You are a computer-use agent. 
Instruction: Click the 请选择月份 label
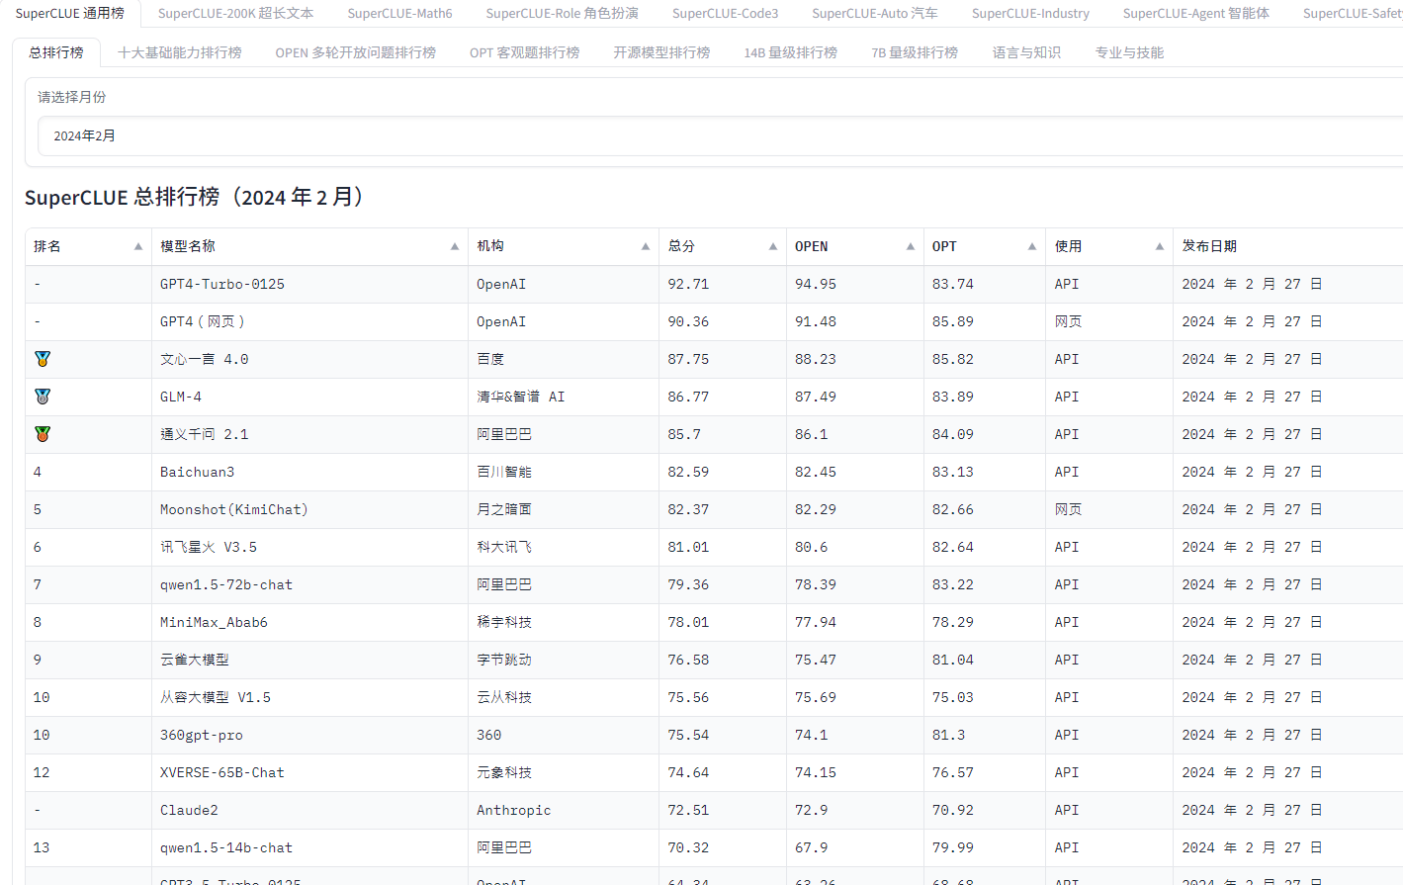pyautogui.click(x=72, y=97)
